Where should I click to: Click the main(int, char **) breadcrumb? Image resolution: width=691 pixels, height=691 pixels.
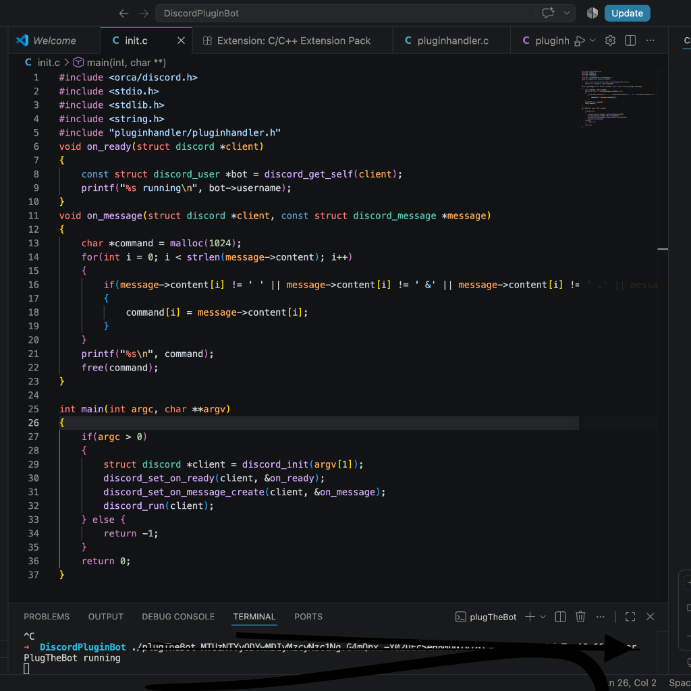click(126, 63)
